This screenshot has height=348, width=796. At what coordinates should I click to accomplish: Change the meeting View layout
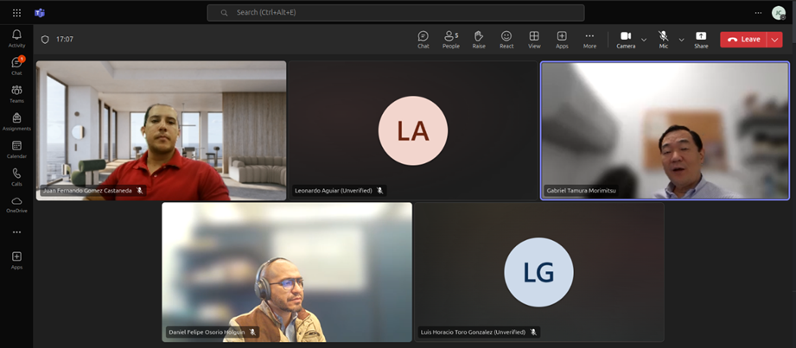[534, 39]
